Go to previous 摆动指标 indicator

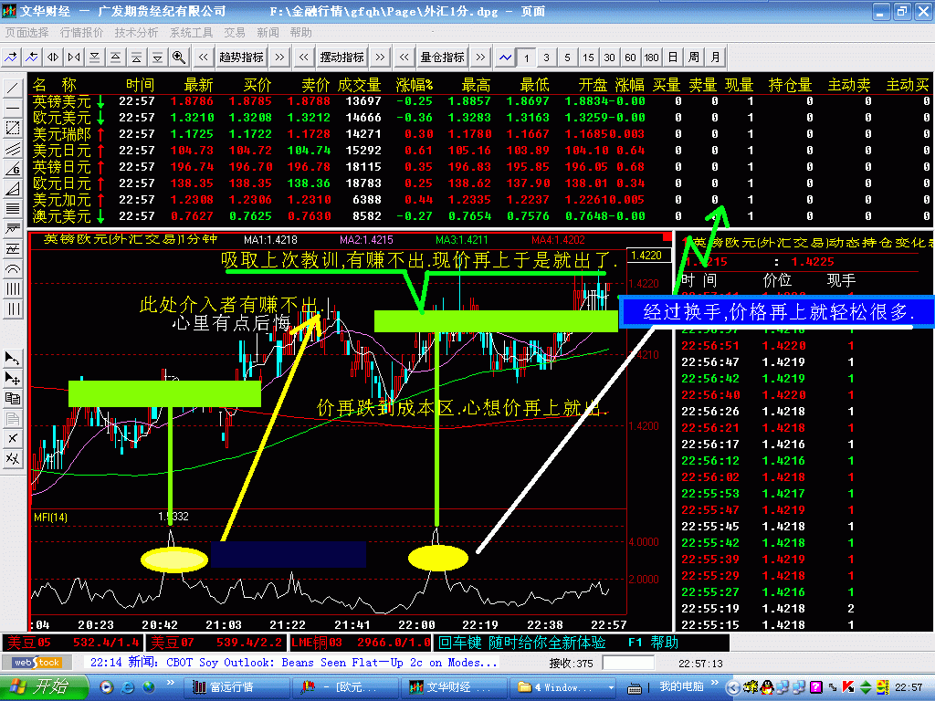(x=304, y=58)
